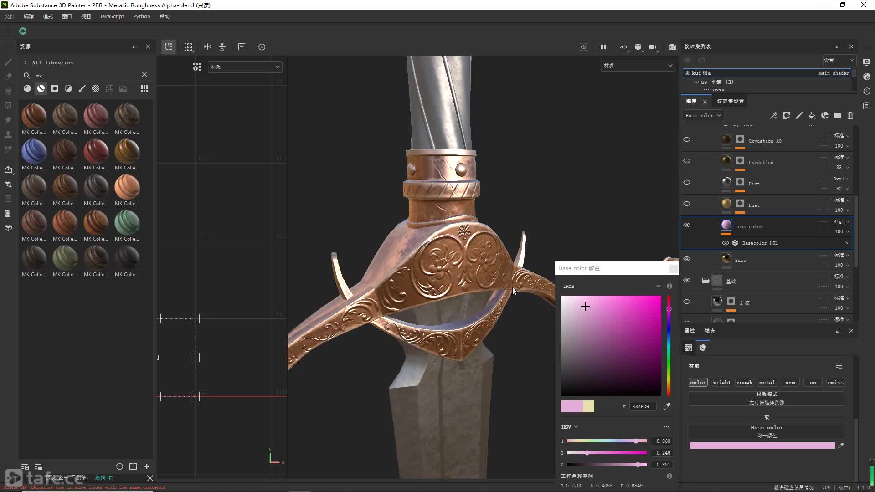This screenshot has height=492, width=875.
Task: Toggle the metal channel button
Action: click(x=767, y=383)
